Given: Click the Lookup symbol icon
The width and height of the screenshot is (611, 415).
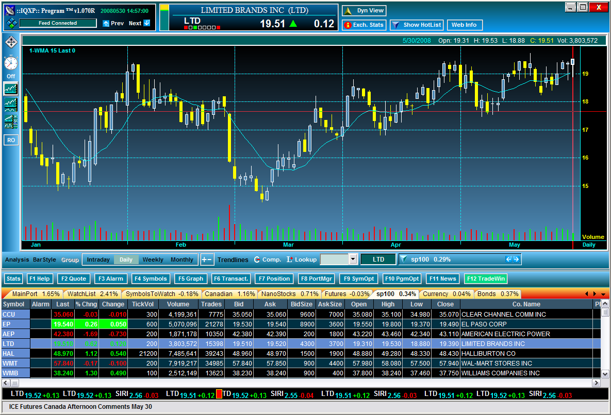Looking at the screenshot, I should [290, 260].
